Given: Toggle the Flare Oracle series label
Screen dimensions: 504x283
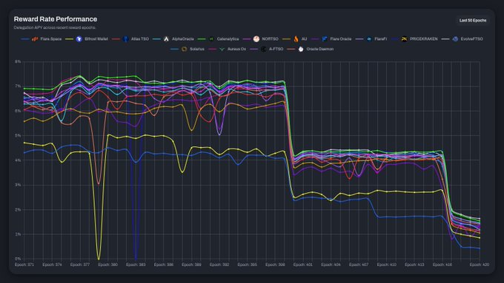Looking at the screenshot, I should (x=341, y=38).
